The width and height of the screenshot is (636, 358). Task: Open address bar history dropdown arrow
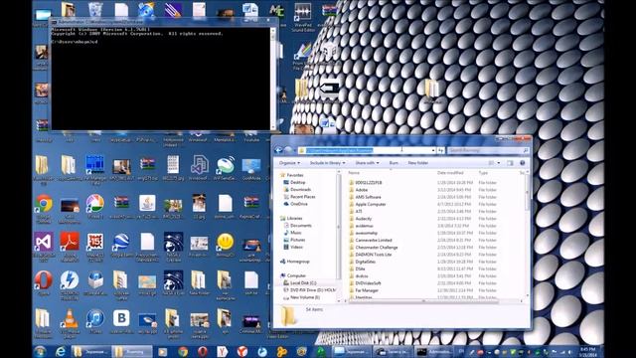(433, 150)
